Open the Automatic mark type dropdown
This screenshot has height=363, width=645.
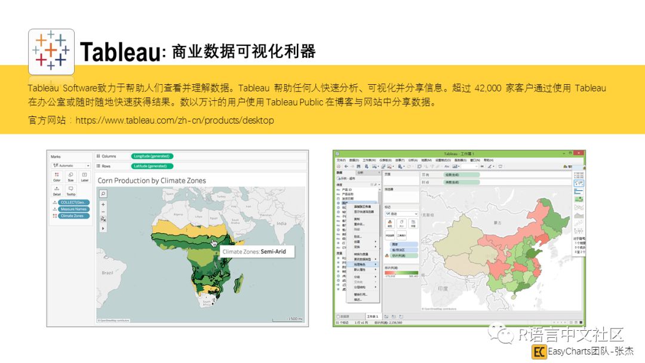[x=70, y=165]
